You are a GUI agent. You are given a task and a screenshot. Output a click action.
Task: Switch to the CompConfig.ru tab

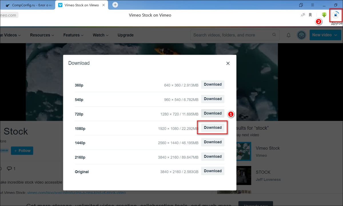(27, 5)
